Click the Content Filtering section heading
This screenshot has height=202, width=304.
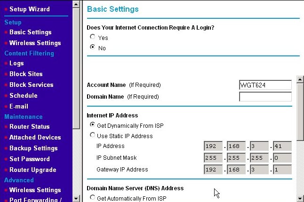click(29, 53)
